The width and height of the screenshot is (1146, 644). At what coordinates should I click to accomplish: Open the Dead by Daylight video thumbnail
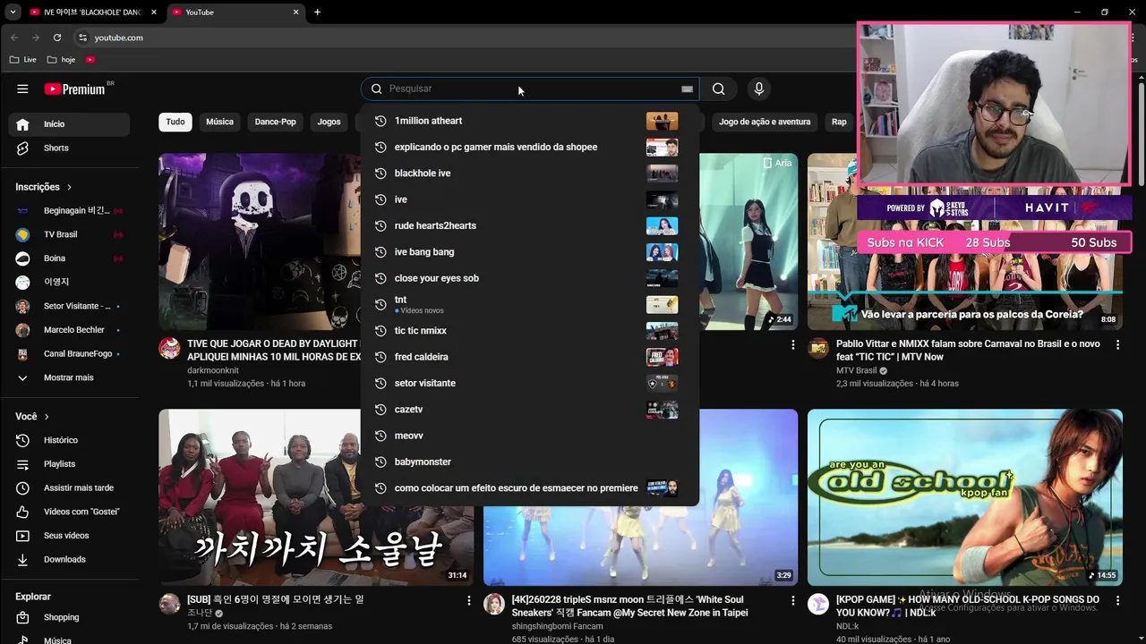260,241
